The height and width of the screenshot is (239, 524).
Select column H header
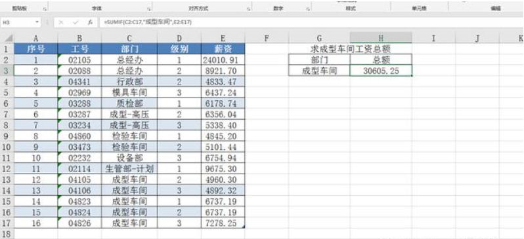381,38
